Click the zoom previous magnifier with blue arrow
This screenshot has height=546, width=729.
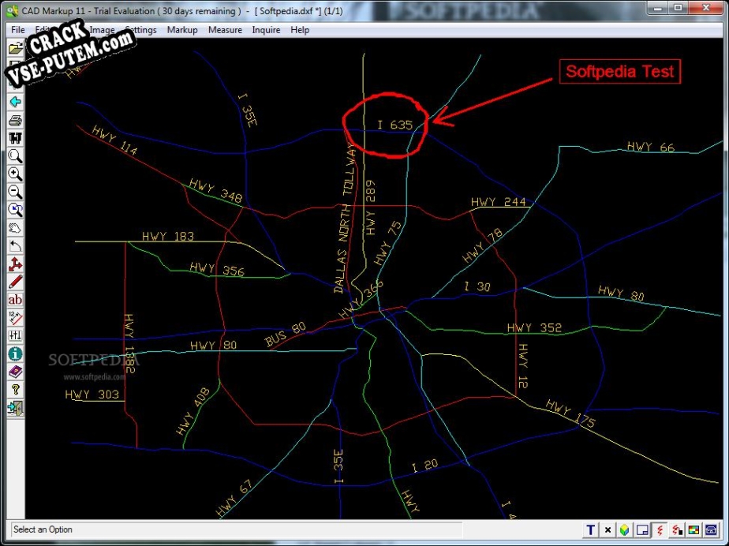[x=15, y=210]
